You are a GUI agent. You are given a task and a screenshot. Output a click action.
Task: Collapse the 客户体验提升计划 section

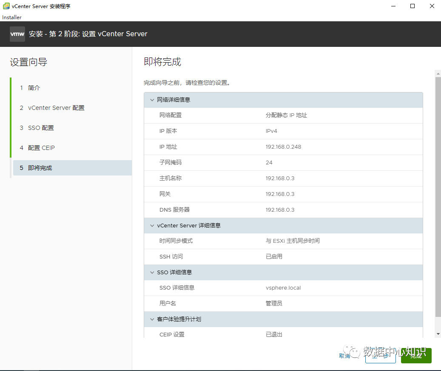coord(152,319)
